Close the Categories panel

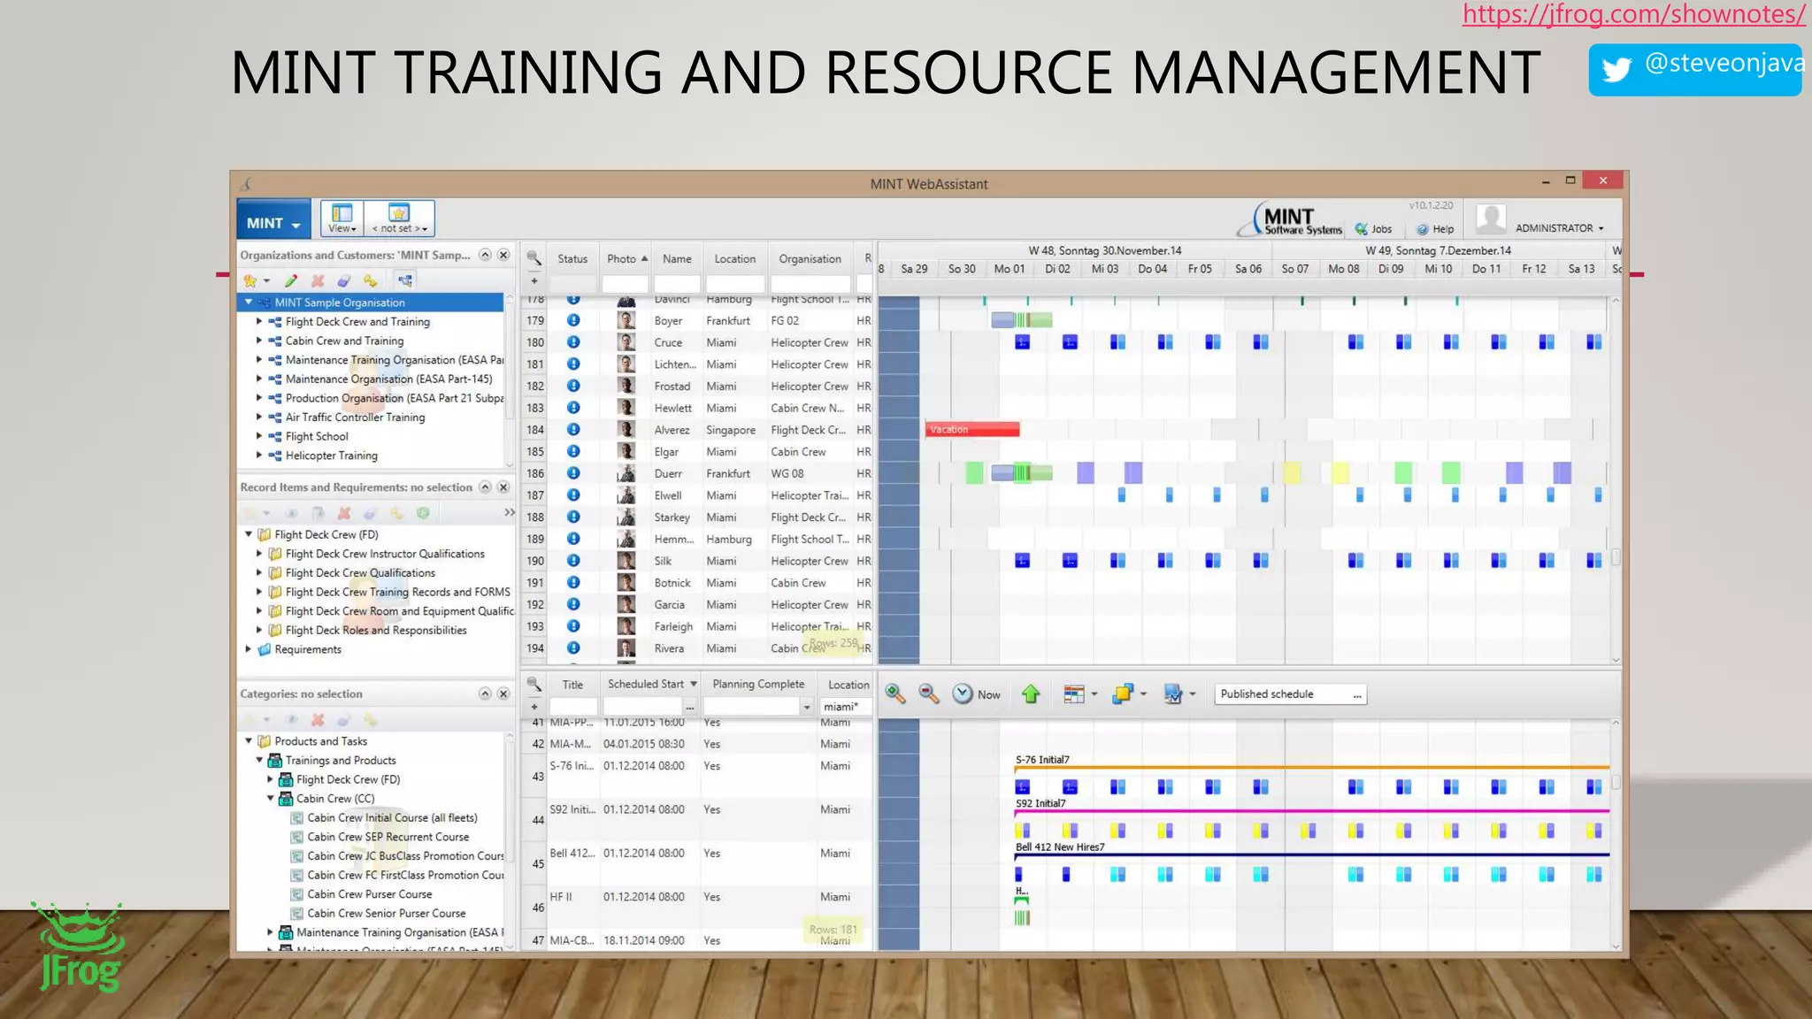503,693
